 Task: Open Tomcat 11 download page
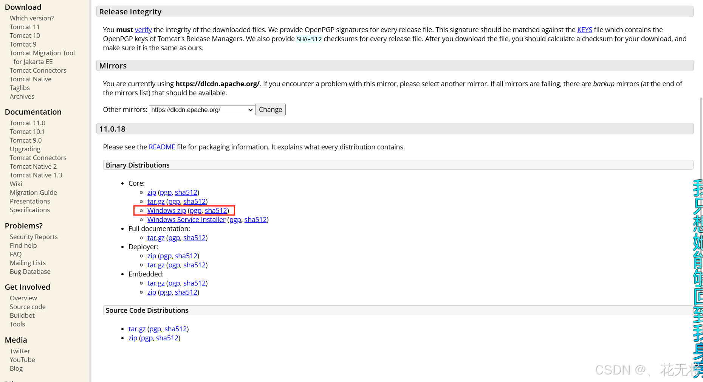pos(25,27)
